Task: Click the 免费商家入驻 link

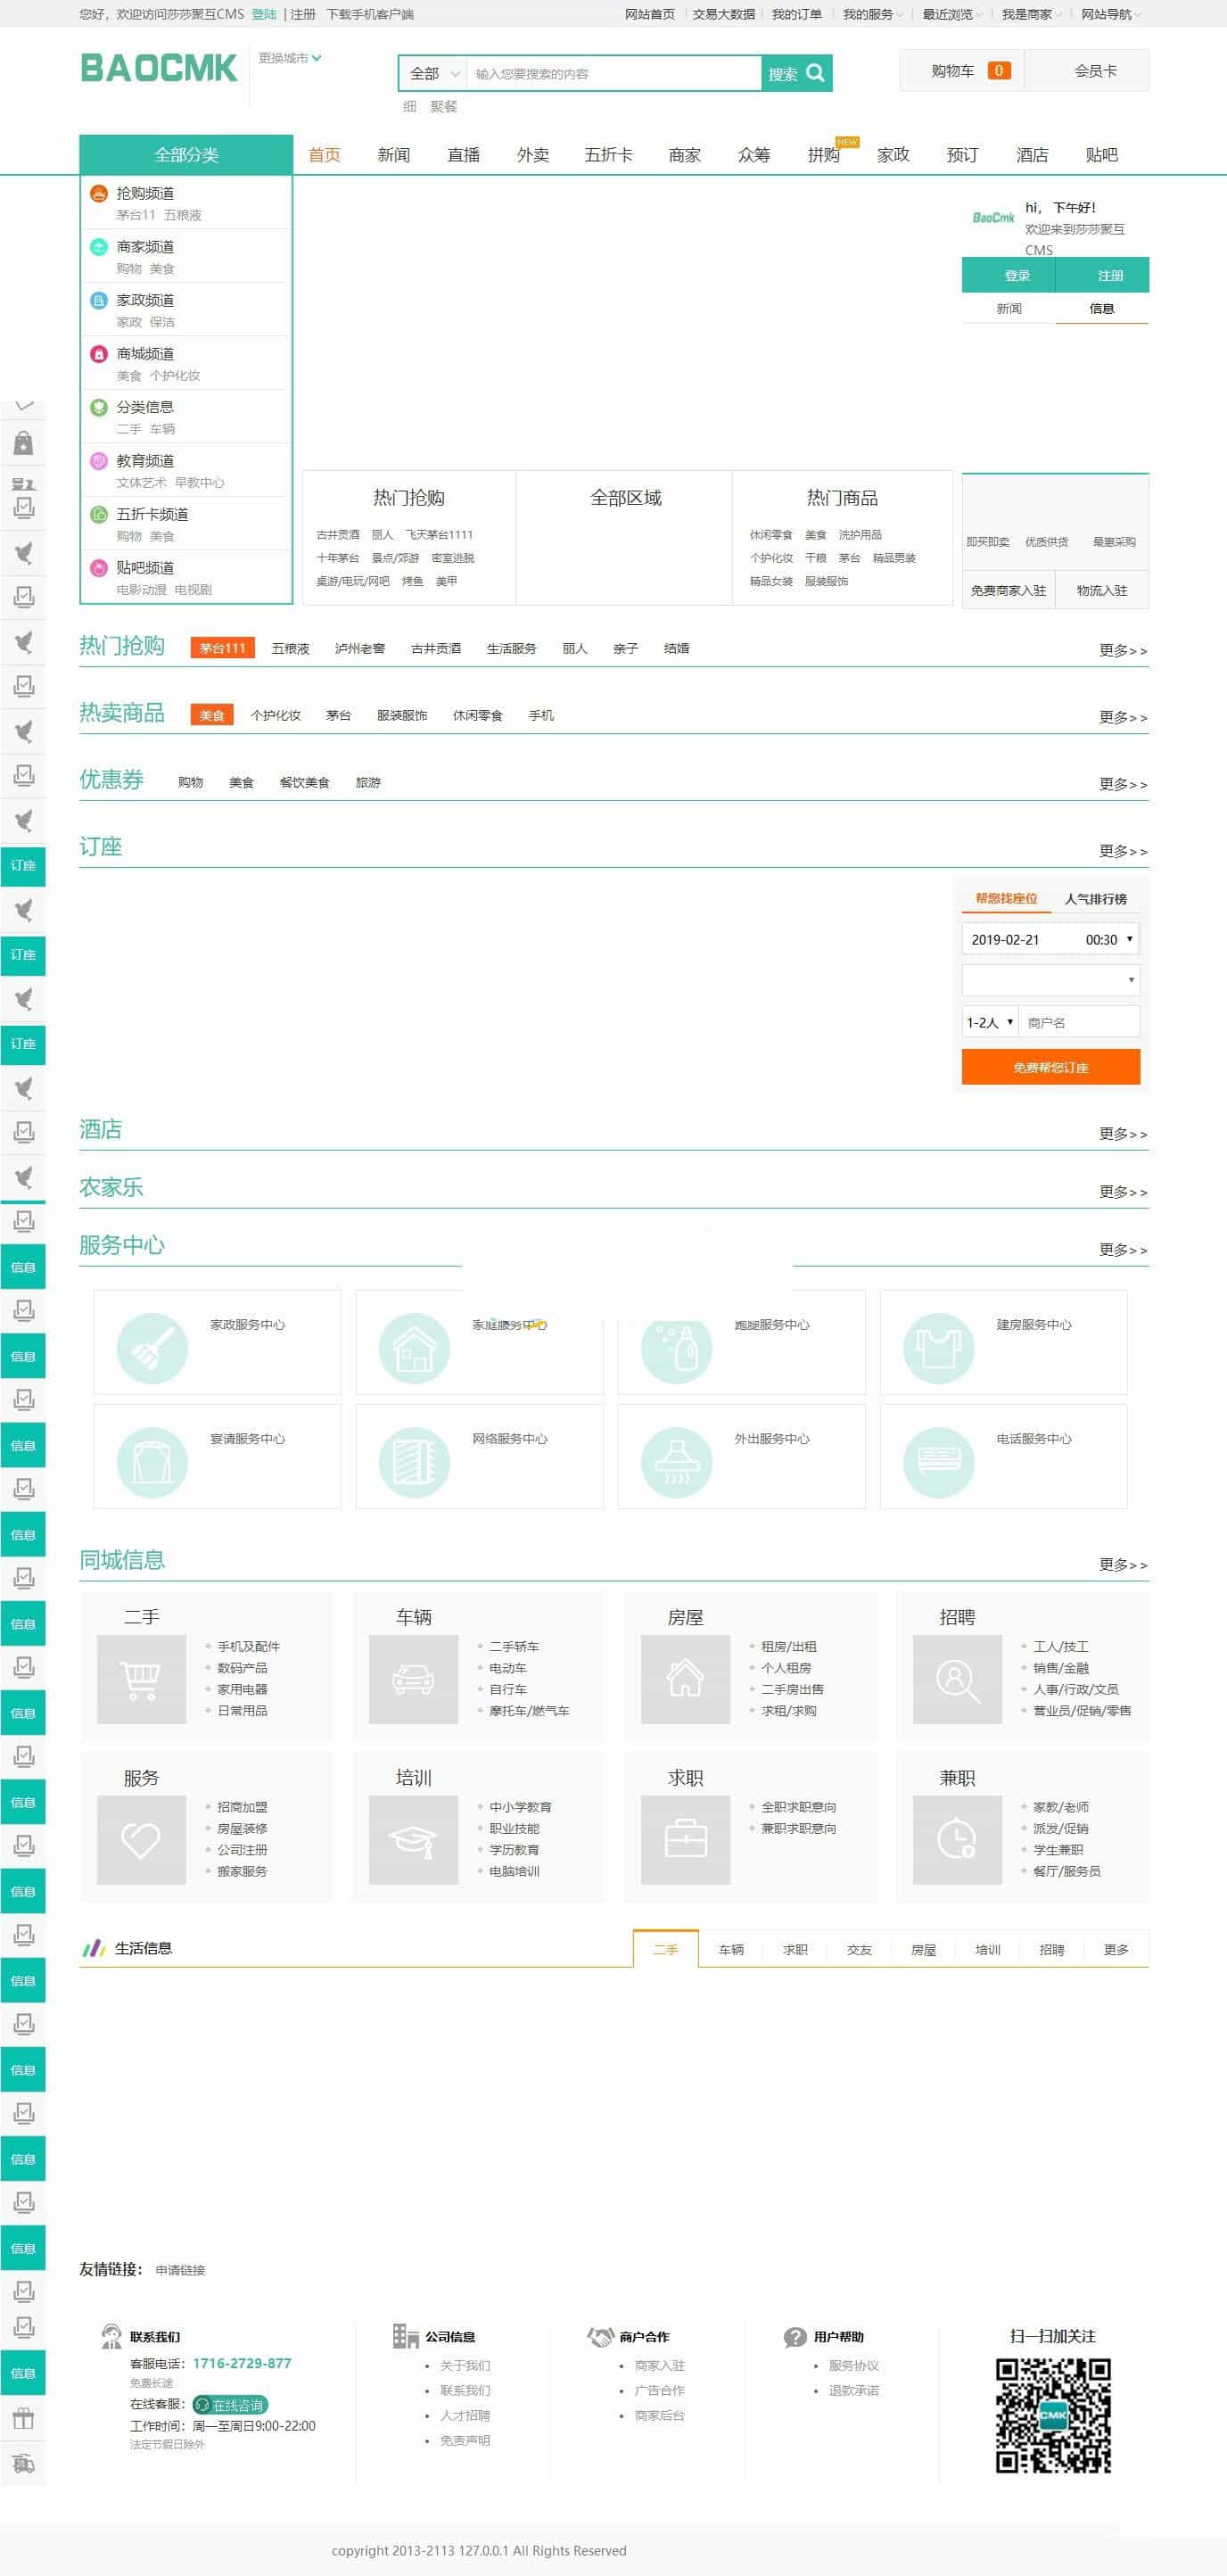Action: click(x=1008, y=590)
